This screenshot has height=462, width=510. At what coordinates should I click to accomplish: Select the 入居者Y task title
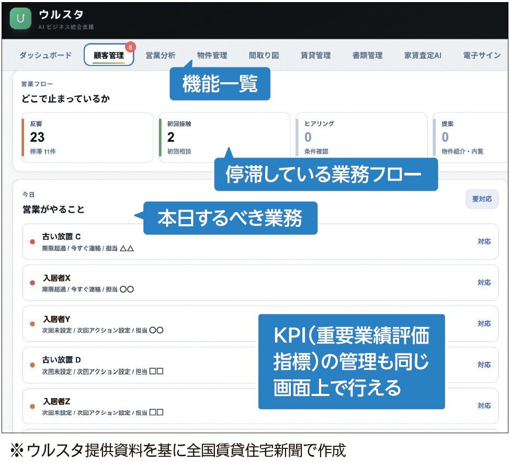[x=56, y=319]
